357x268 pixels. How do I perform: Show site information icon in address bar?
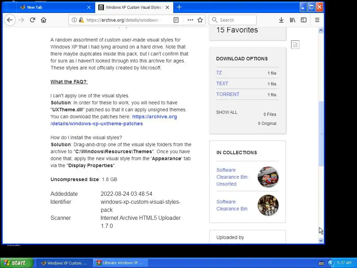(74, 20)
